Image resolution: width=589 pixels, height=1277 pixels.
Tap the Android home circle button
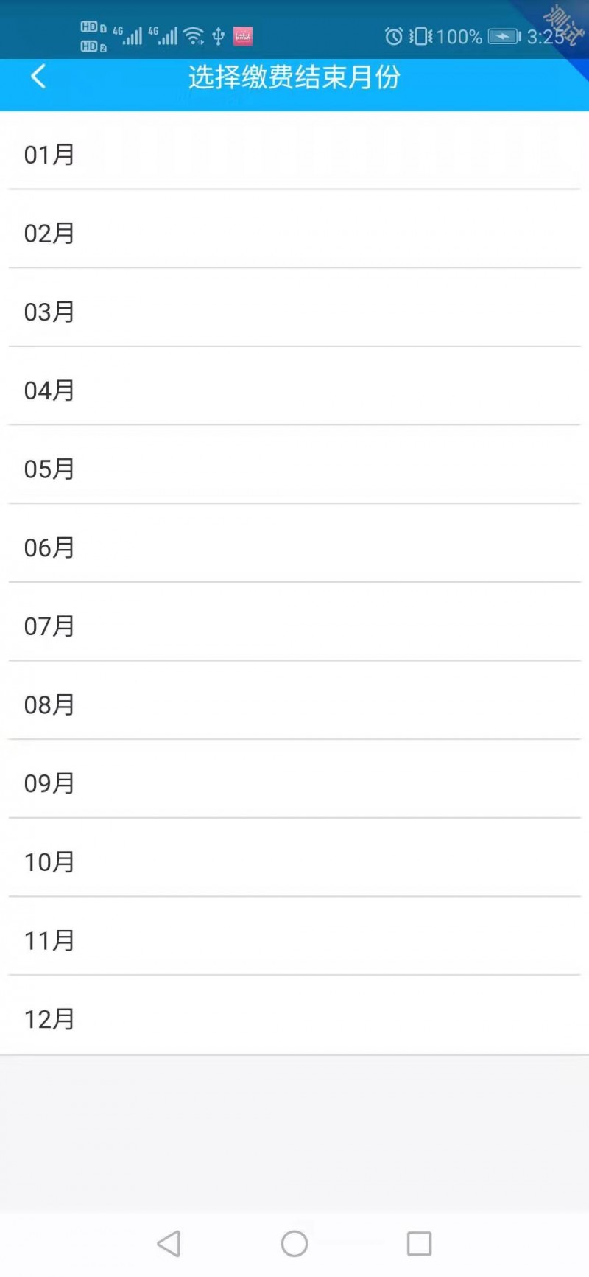click(294, 1244)
